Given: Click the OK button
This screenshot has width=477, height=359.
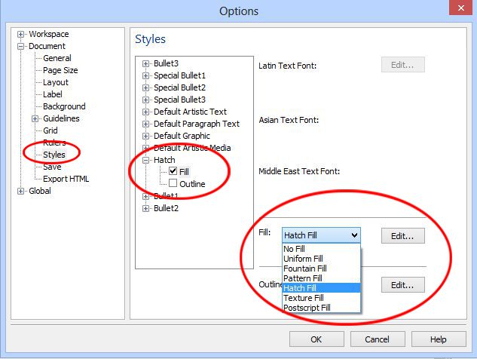Looking at the screenshot, I should pos(316,339).
